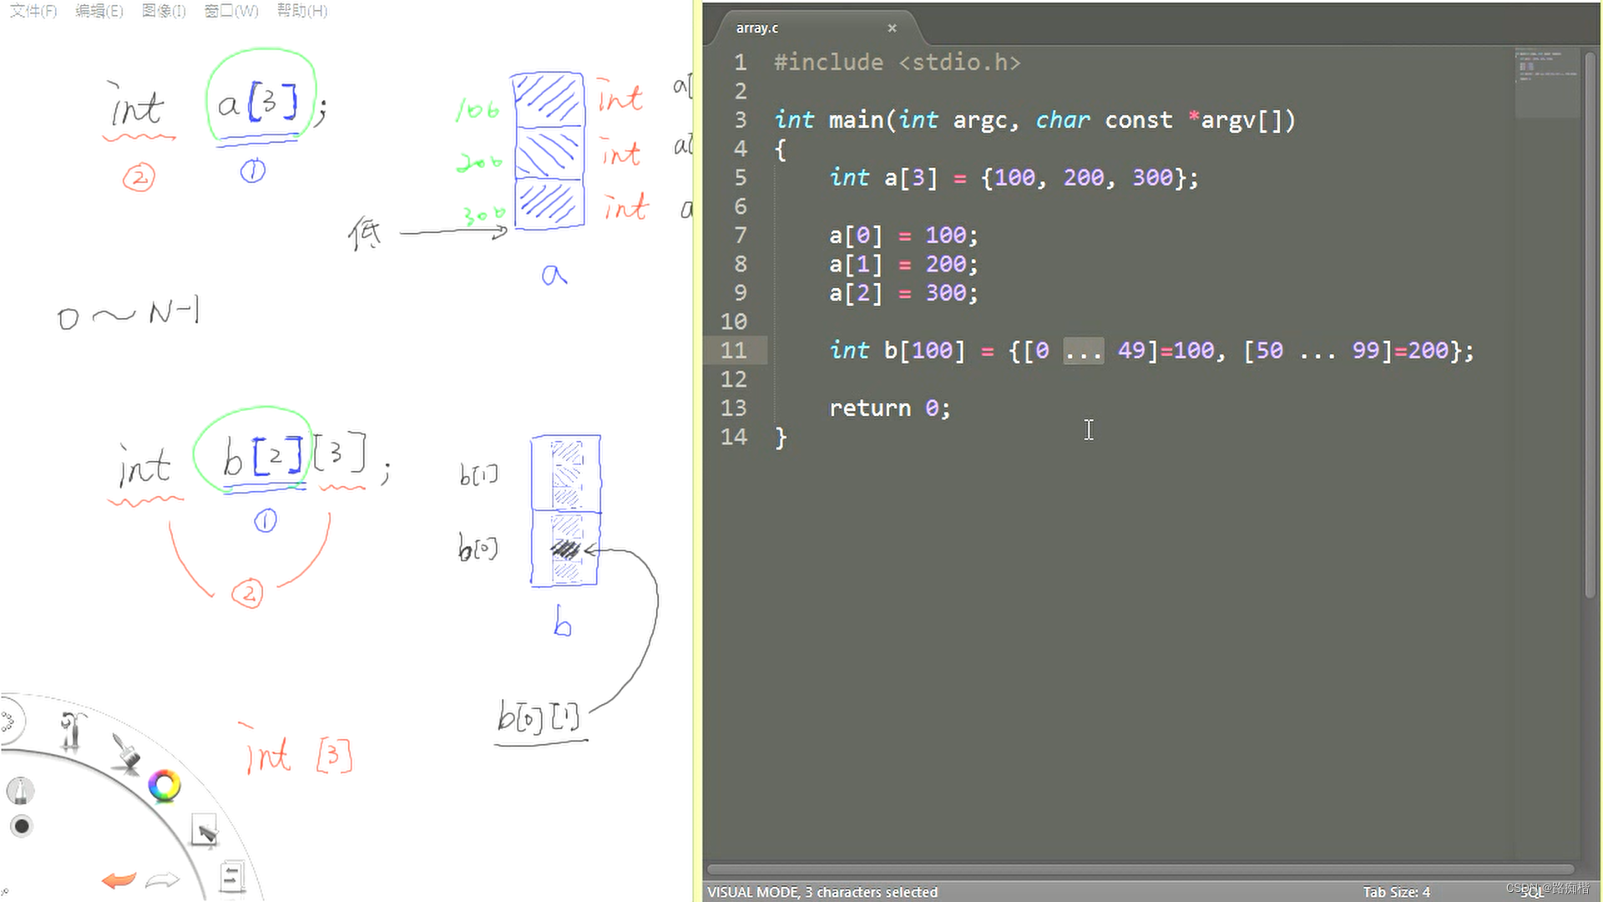This screenshot has width=1603, height=902.
Task: Open the 编辑(E) menu
Action: pos(99,11)
